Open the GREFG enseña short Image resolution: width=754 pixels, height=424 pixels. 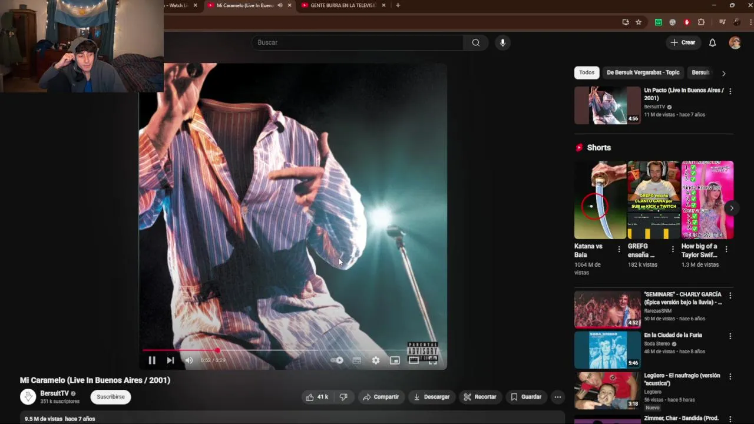[x=654, y=200]
